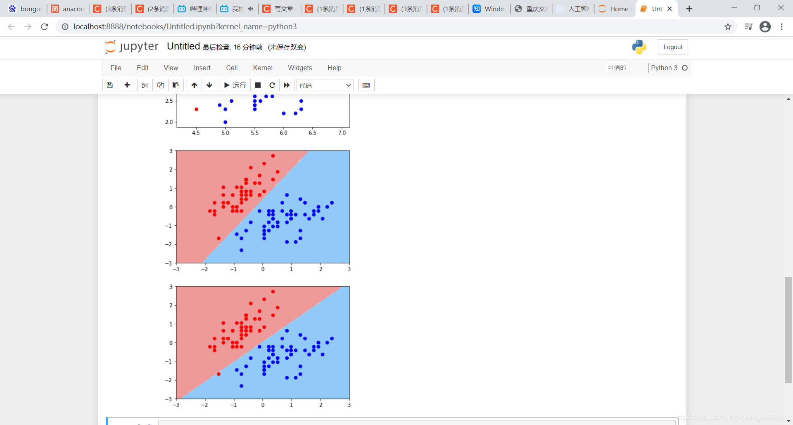Open the Widgets menu

coord(300,68)
